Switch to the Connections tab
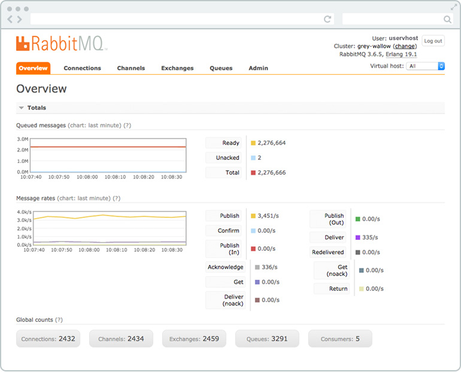 pyautogui.click(x=82, y=68)
